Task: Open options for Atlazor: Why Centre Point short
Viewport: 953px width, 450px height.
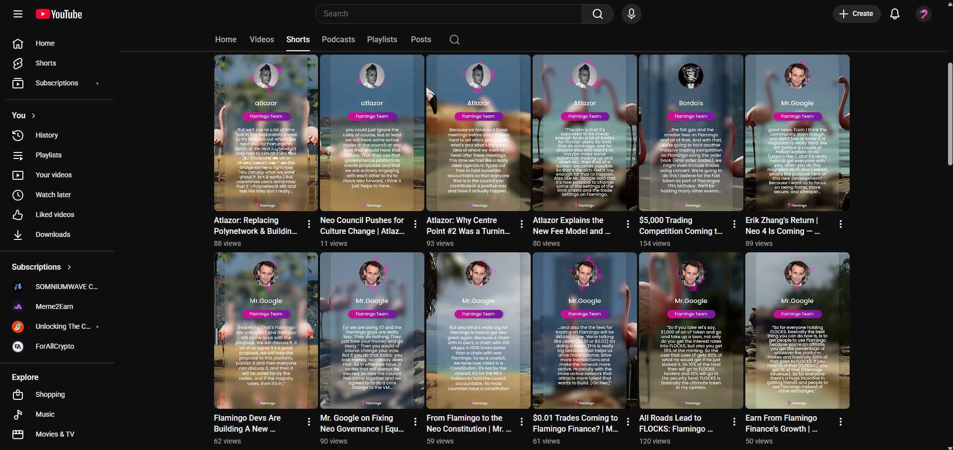Action: point(522,224)
